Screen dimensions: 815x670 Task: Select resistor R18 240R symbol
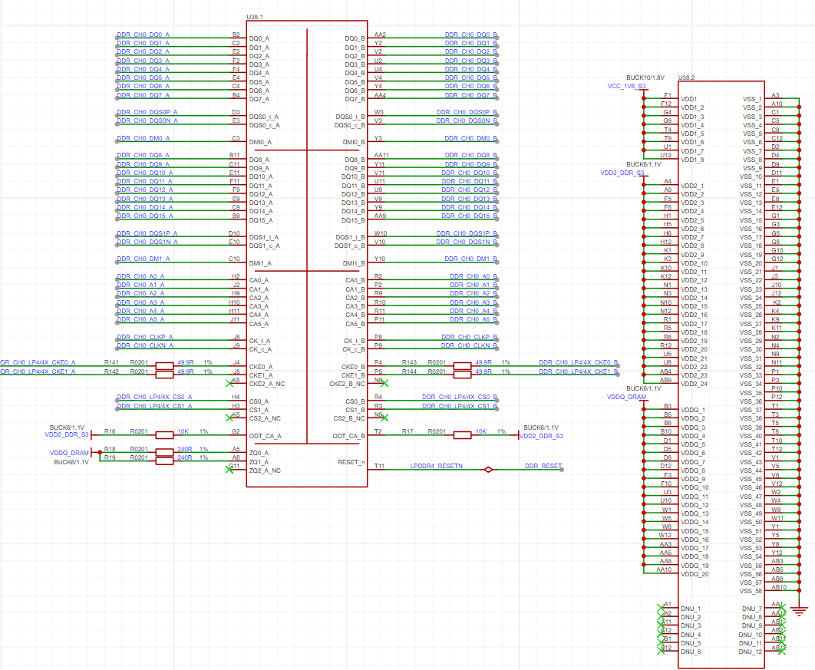tap(164, 452)
